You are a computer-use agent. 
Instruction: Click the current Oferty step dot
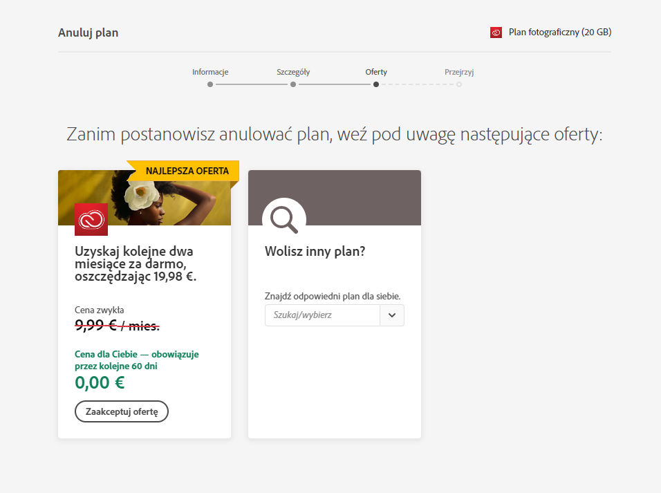(x=376, y=84)
